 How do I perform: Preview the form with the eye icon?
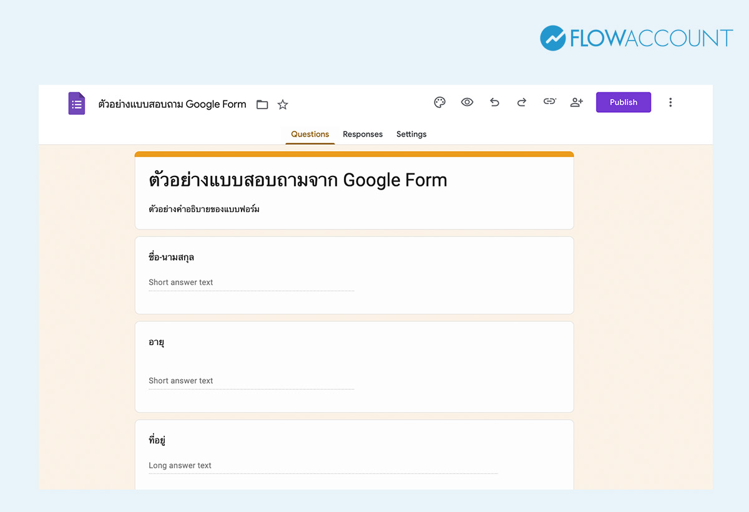(467, 102)
